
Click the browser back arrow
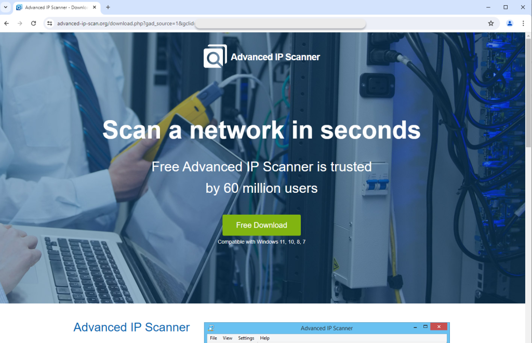click(x=6, y=23)
